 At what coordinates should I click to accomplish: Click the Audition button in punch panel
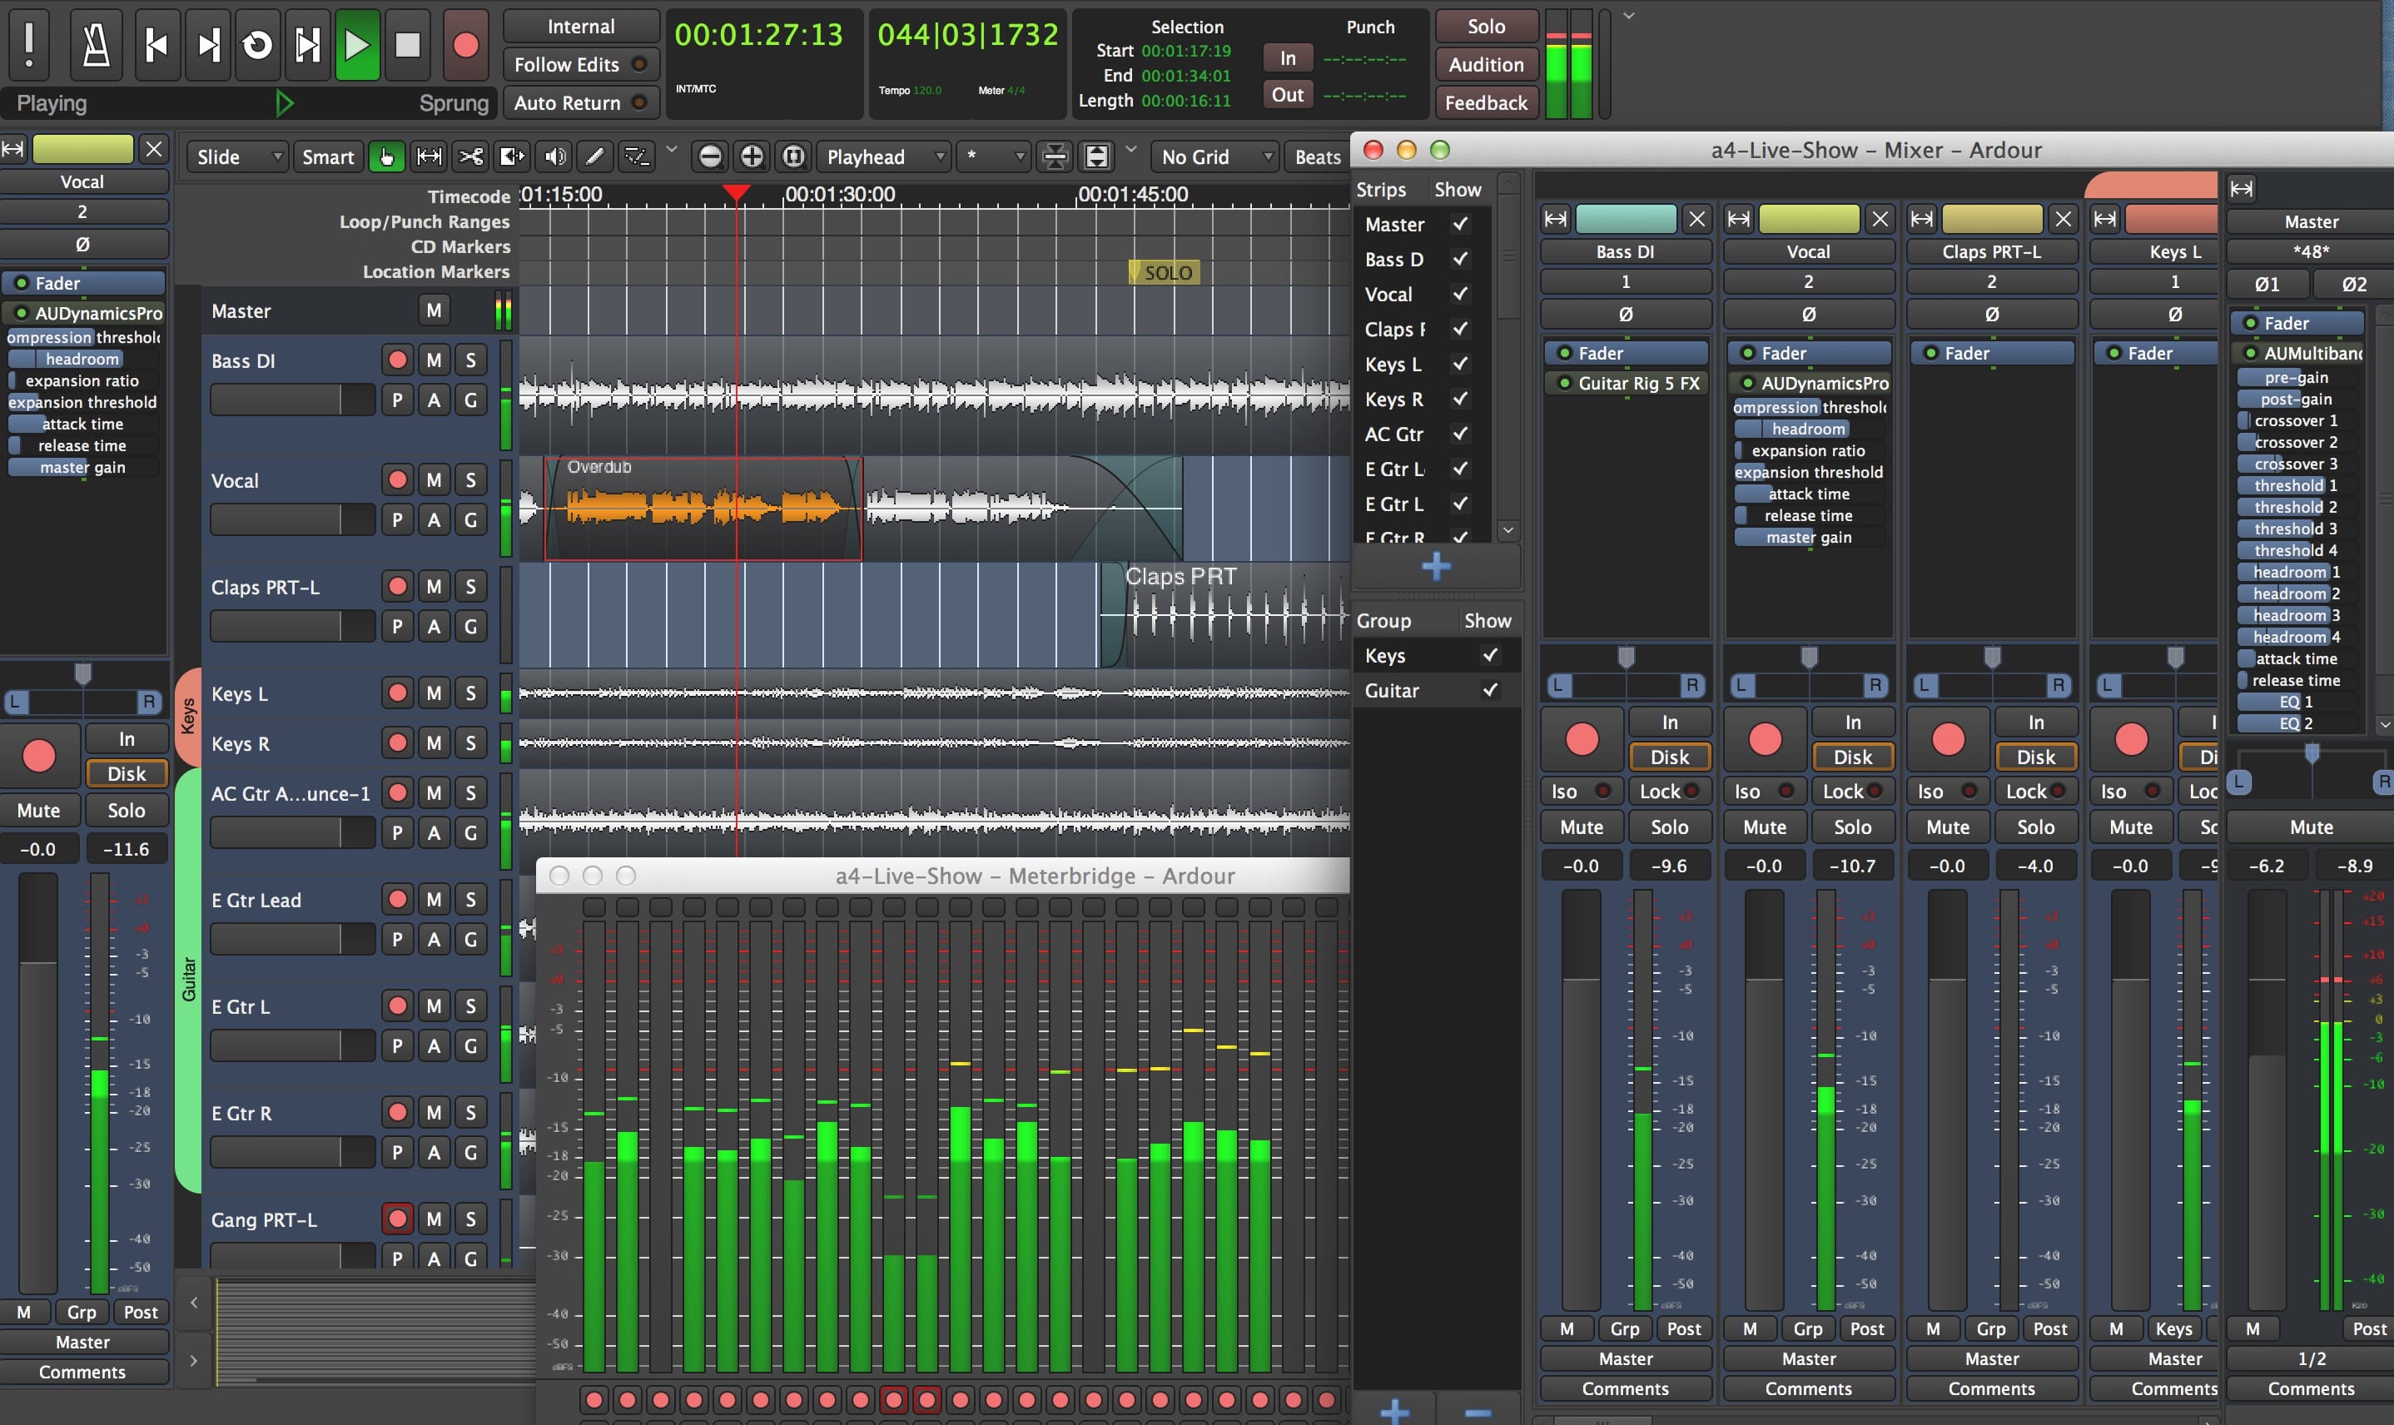click(1483, 64)
